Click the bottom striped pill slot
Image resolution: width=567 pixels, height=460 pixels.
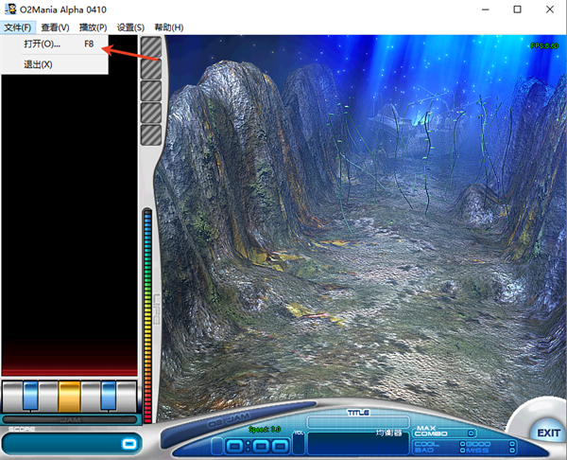[x=150, y=134]
